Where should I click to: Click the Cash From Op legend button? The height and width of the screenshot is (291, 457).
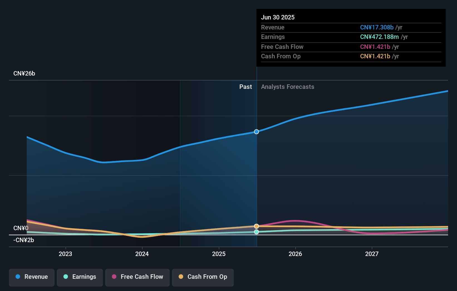click(203, 277)
